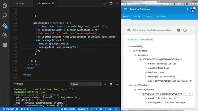Switch to the RULES tab

137,16
